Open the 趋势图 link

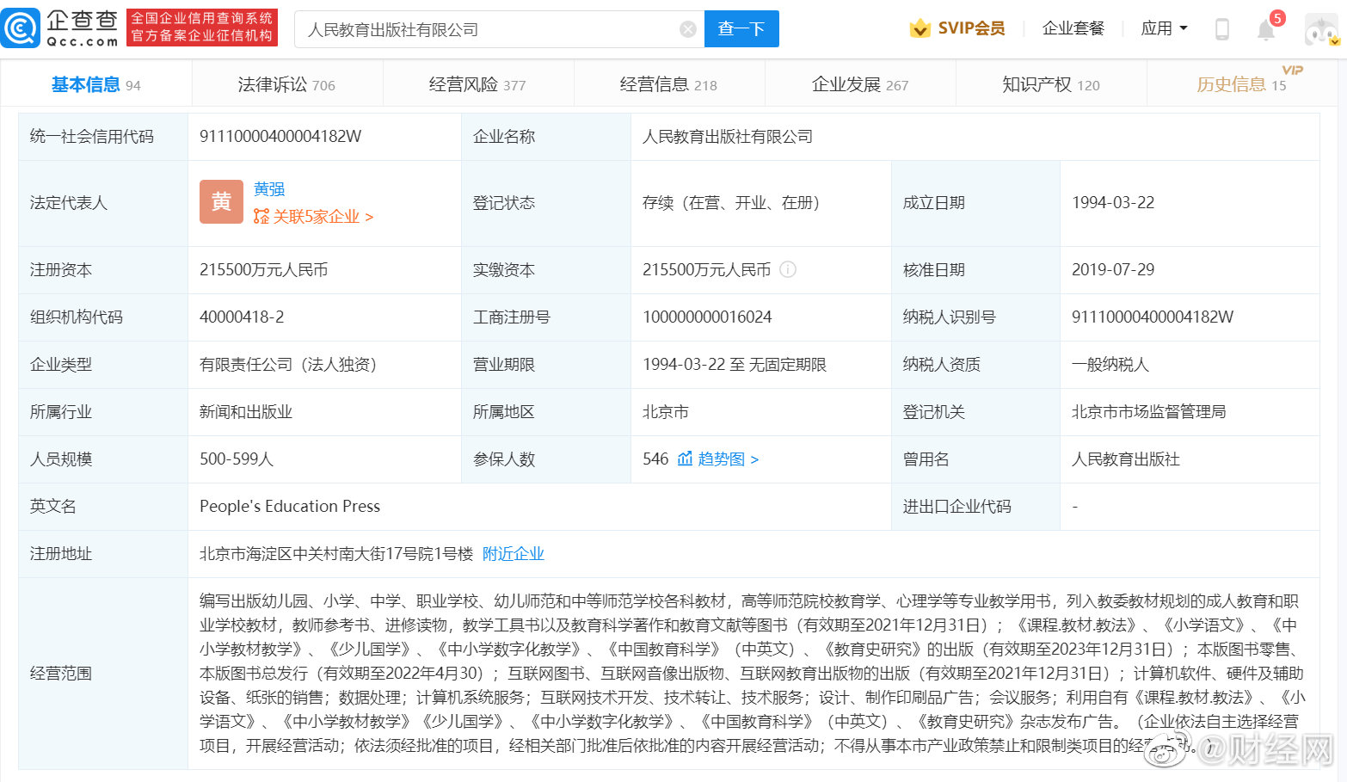click(x=728, y=459)
